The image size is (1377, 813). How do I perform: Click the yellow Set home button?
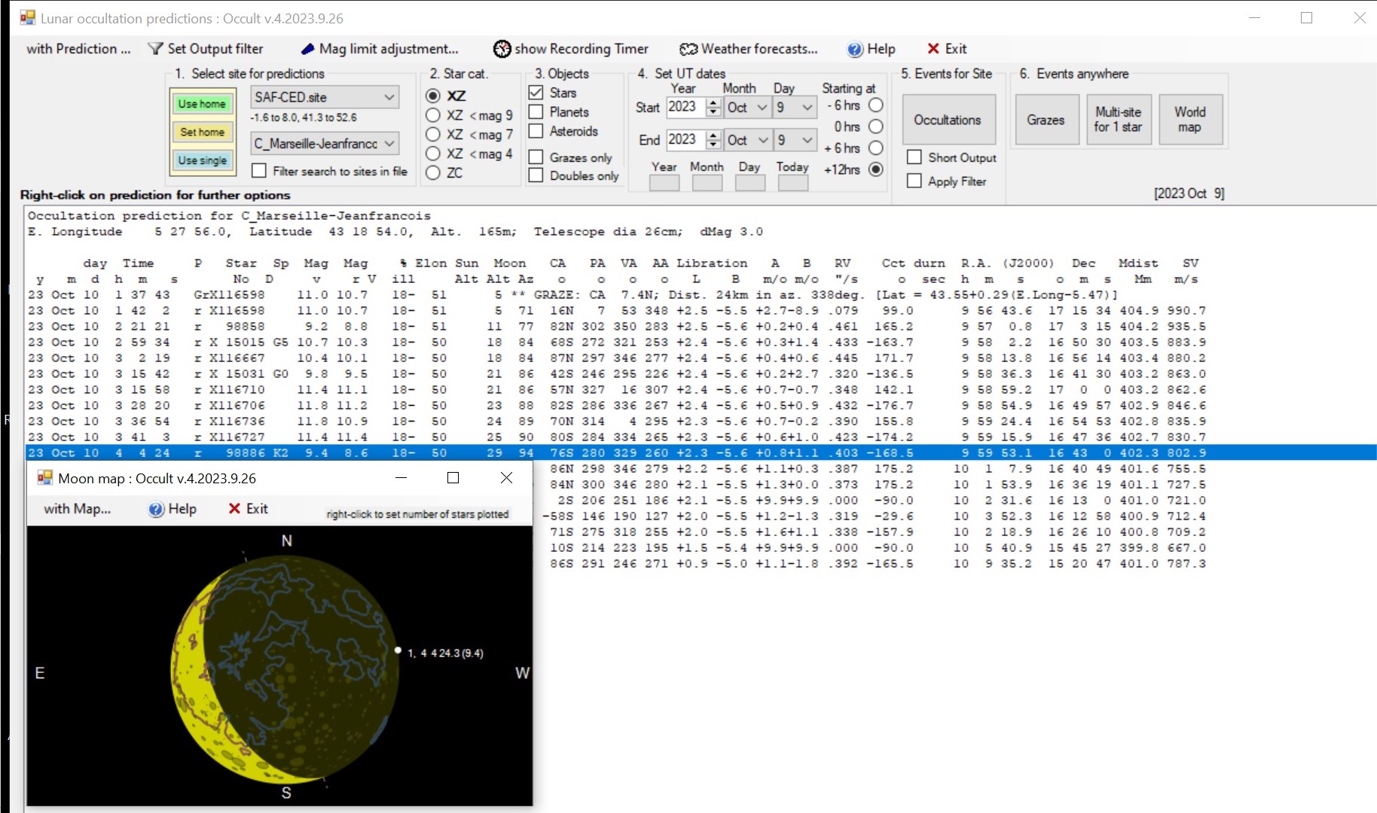pos(202,132)
